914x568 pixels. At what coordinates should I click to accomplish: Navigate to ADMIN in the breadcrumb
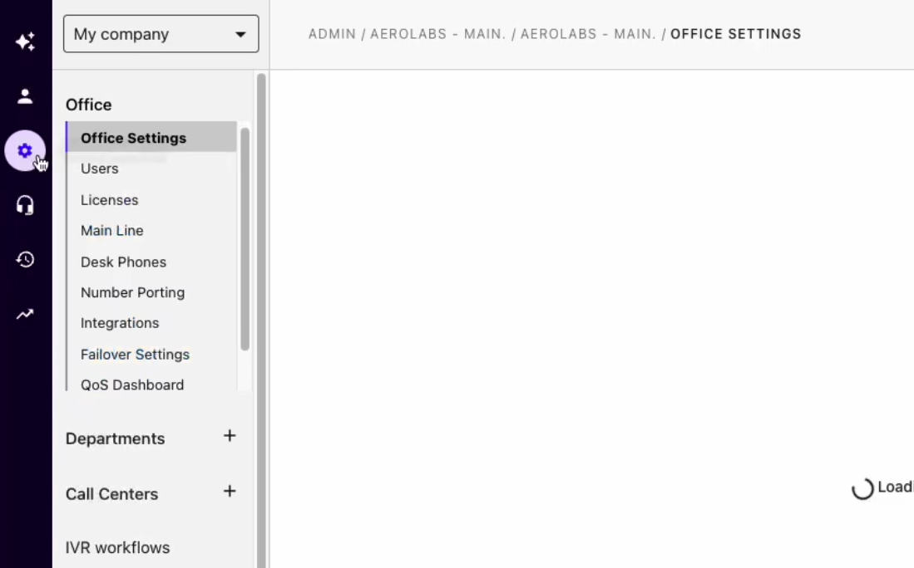[332, 34]
